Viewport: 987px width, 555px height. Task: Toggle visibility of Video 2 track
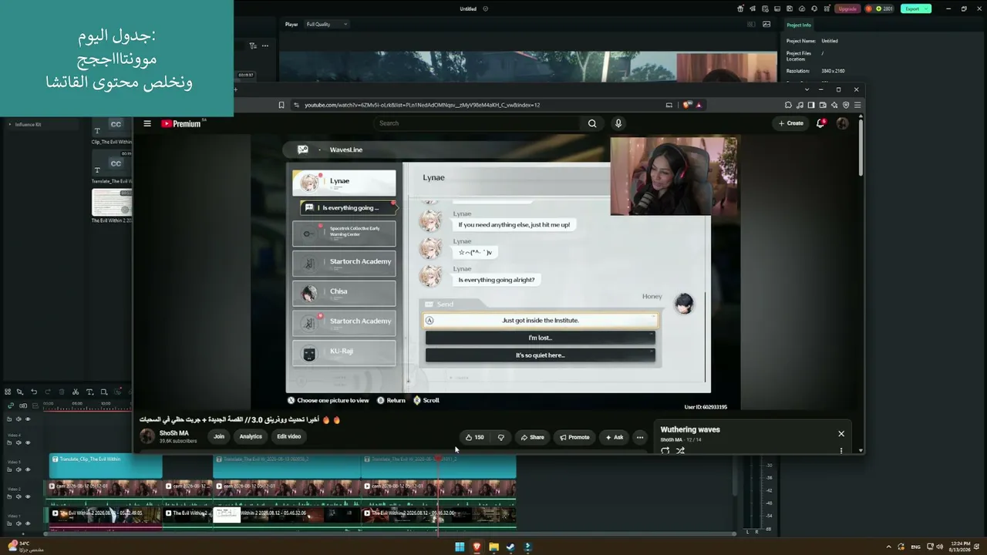(x=28, y=496)
